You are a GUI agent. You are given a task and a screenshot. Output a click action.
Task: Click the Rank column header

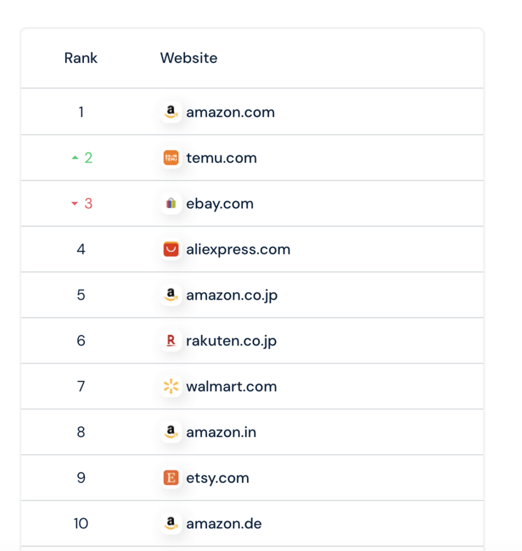[x=81, y=58]
